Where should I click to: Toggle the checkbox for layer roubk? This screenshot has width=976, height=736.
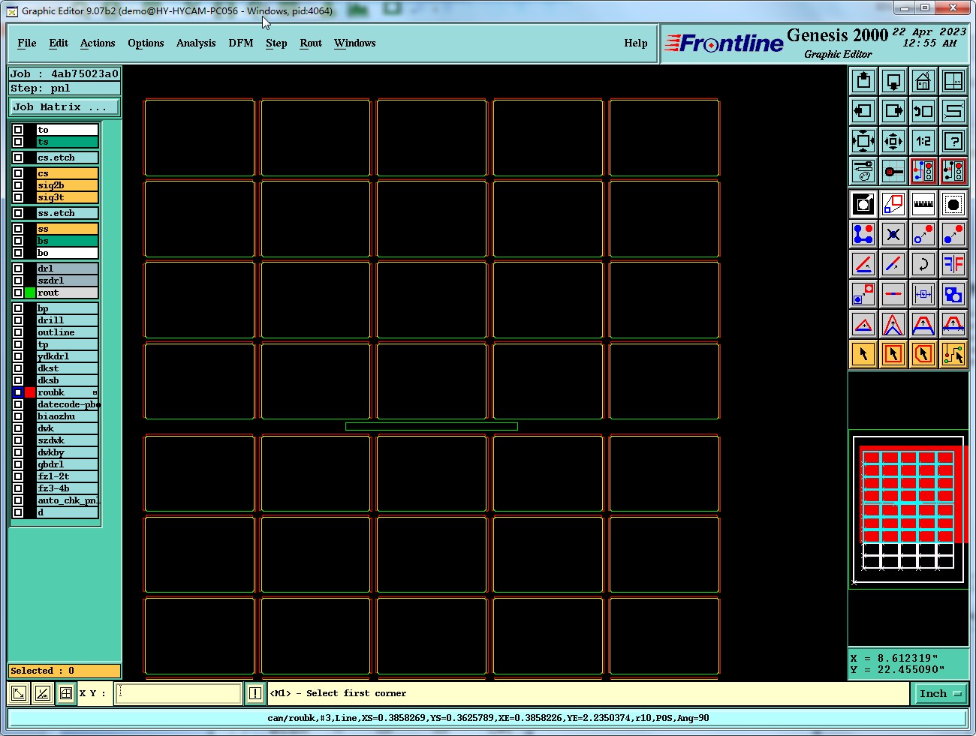coord(18,392)
